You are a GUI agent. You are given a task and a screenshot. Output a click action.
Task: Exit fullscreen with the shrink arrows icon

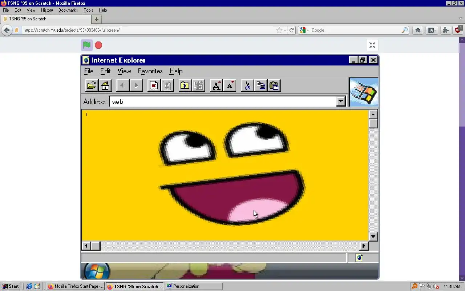pos(372,45)
